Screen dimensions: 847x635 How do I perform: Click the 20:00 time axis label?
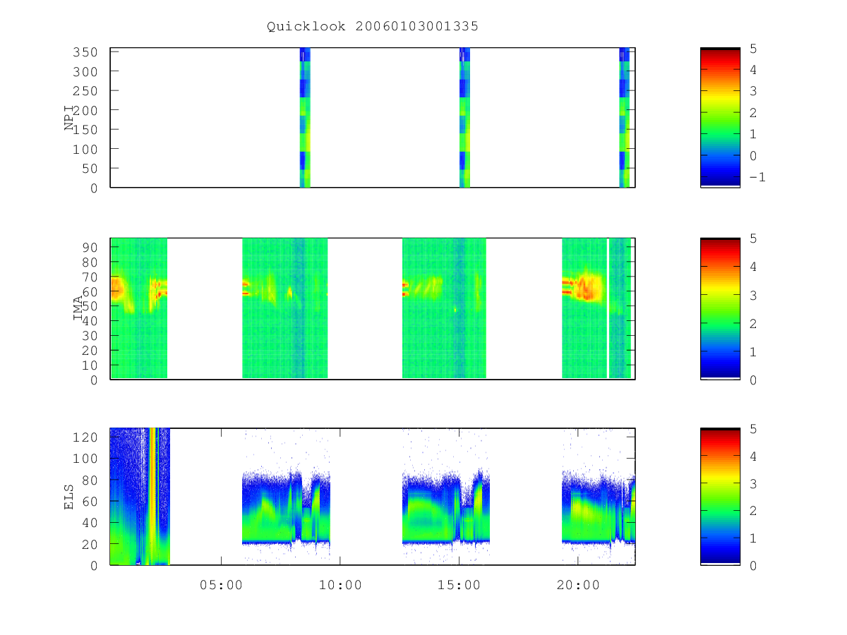(578, 585)
